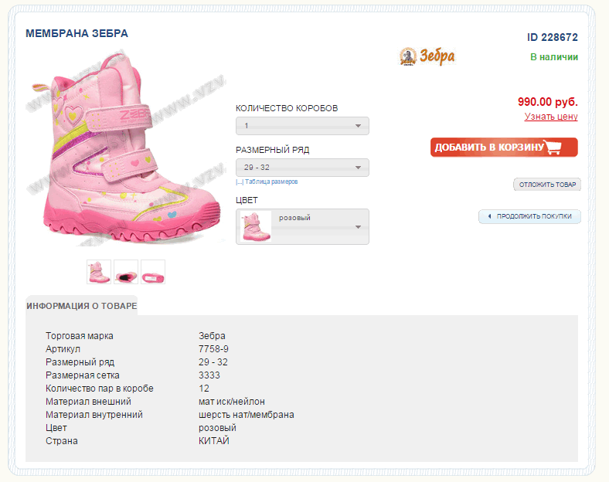Screen dimensions: 609x482
Task: Expand the Размерный ряд size dropdown
Action: [302, 168]
